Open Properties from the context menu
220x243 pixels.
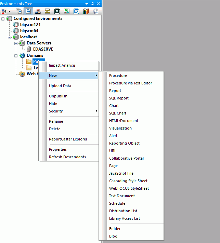[58, 149]
